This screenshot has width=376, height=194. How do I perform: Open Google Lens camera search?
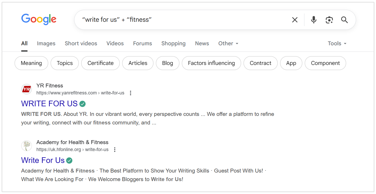(329, 19)
